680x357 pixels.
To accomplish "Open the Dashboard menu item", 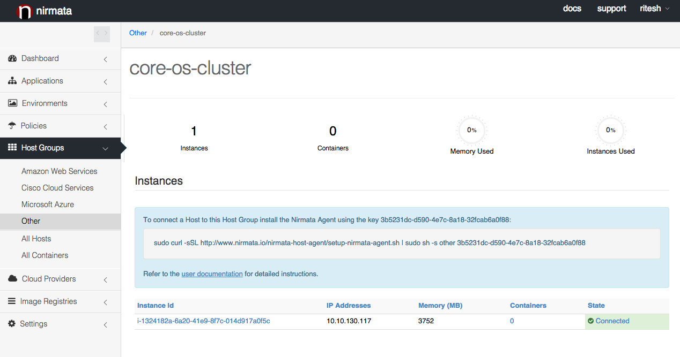I will [60, 58].
